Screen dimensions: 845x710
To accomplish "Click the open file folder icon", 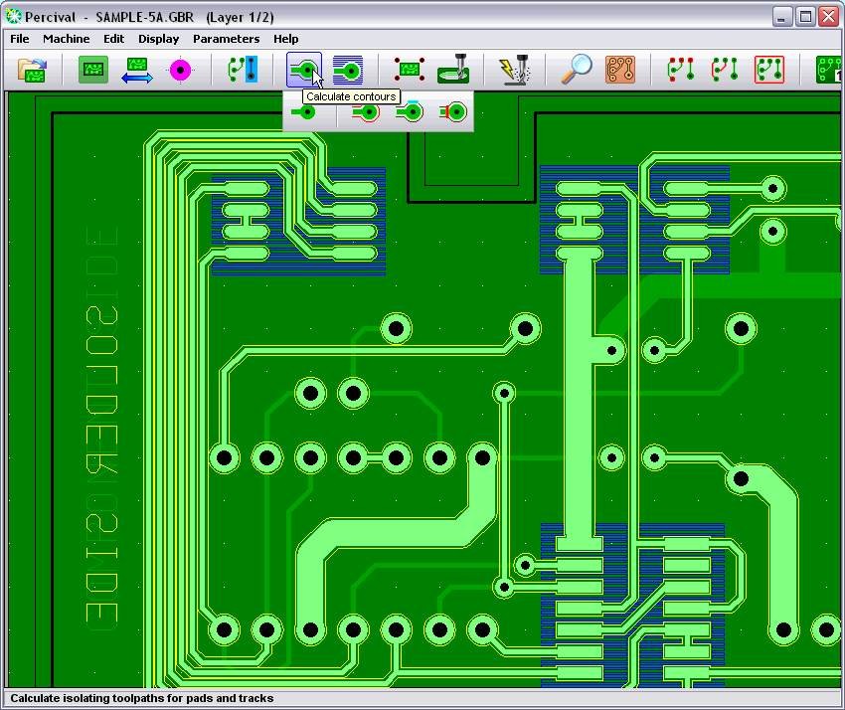I will tap(33, 70).
